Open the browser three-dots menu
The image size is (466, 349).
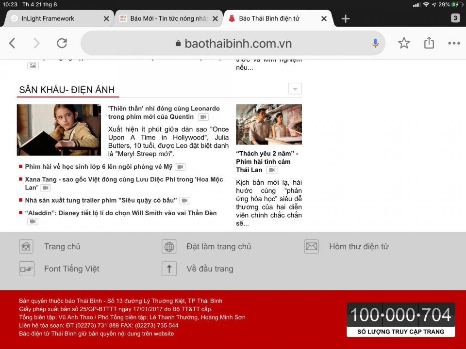(454, 43)
